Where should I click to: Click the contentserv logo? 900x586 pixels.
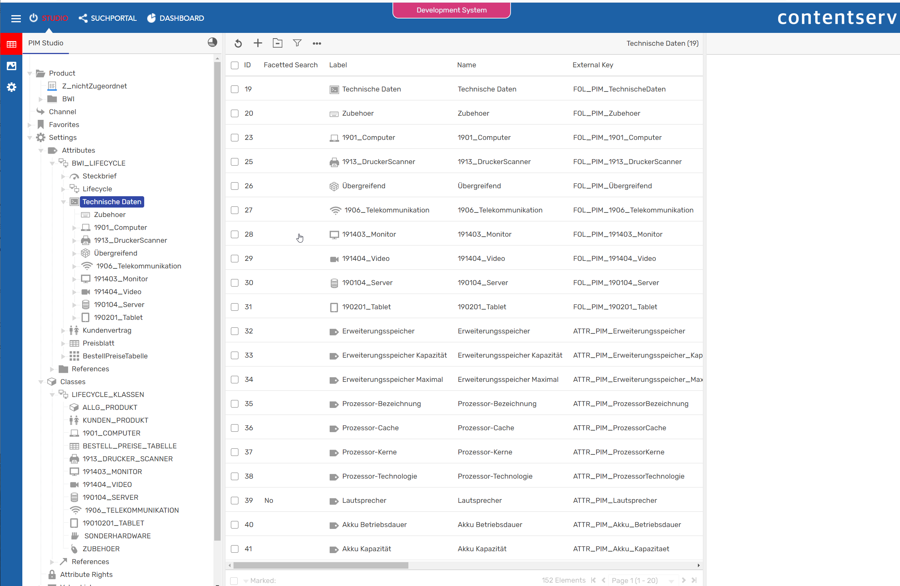[836, 17]
